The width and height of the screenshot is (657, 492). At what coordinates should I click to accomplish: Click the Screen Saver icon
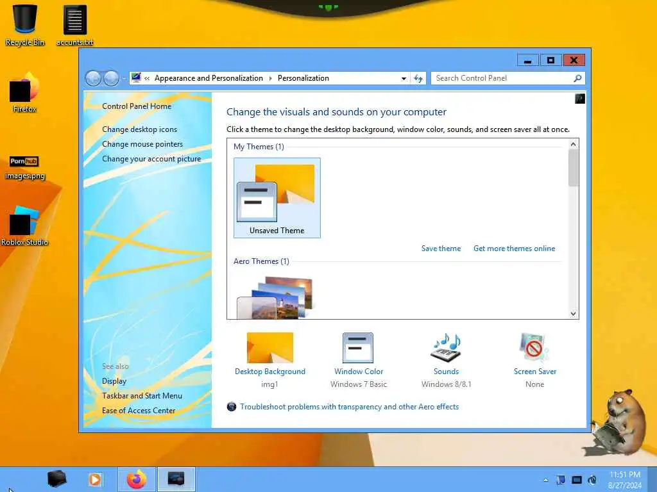(534, 348)
